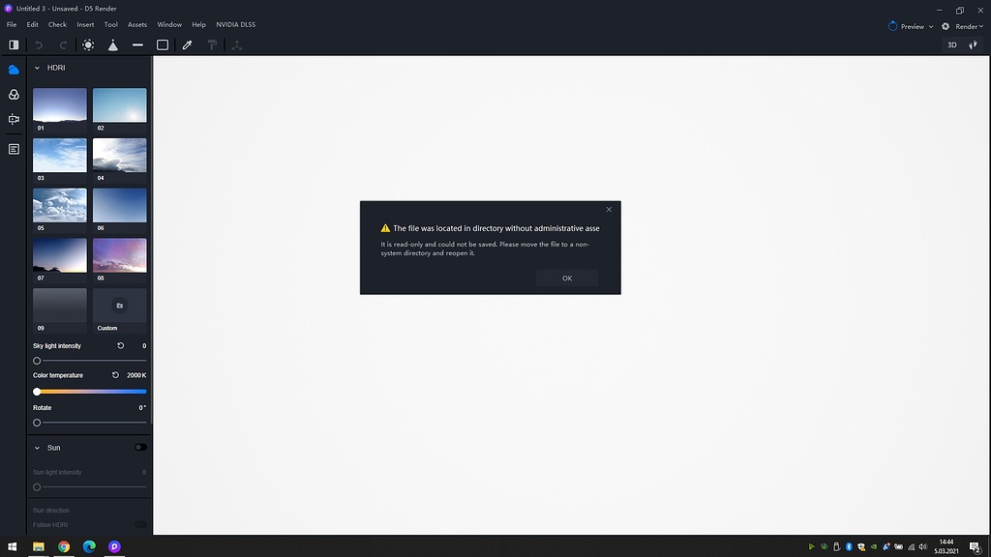Viewport: 991px width, 557px height.
Task: Click the Rotate slider handle
Action: click(x=37, y=423)
